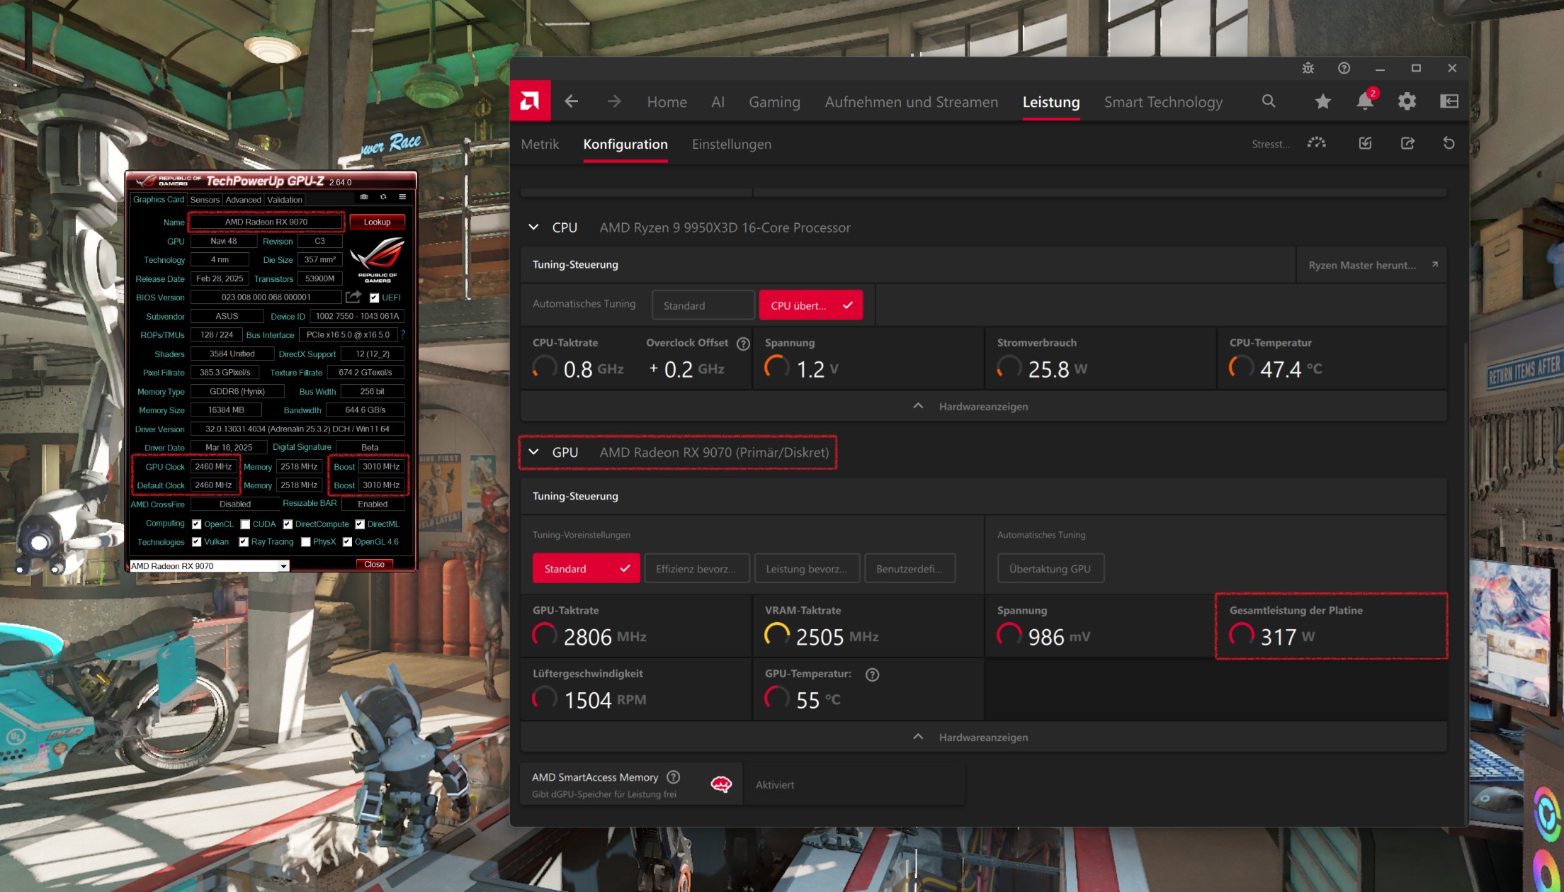
Task: Click the Lookup button in GPU-Z
Action: point(377,222)
